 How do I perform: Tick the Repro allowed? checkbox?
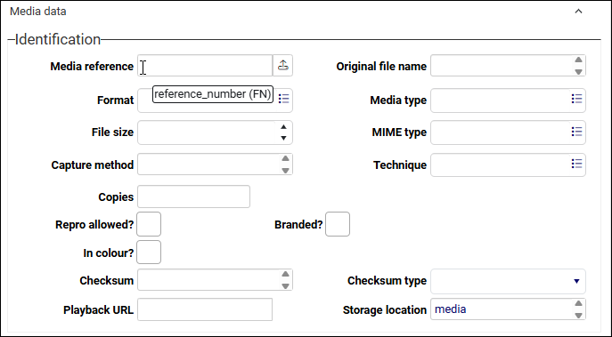[149, 224]
